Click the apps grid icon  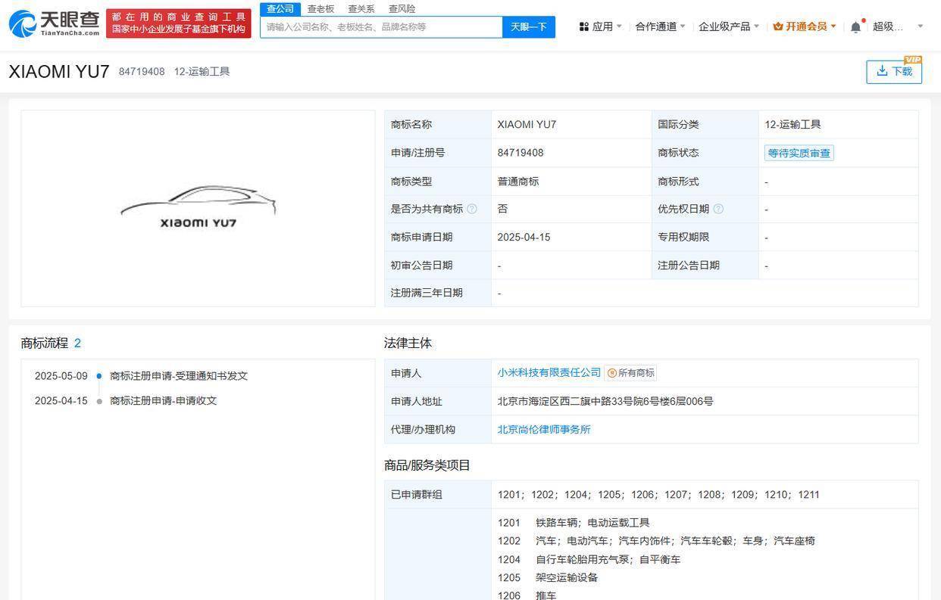(584, 26)
